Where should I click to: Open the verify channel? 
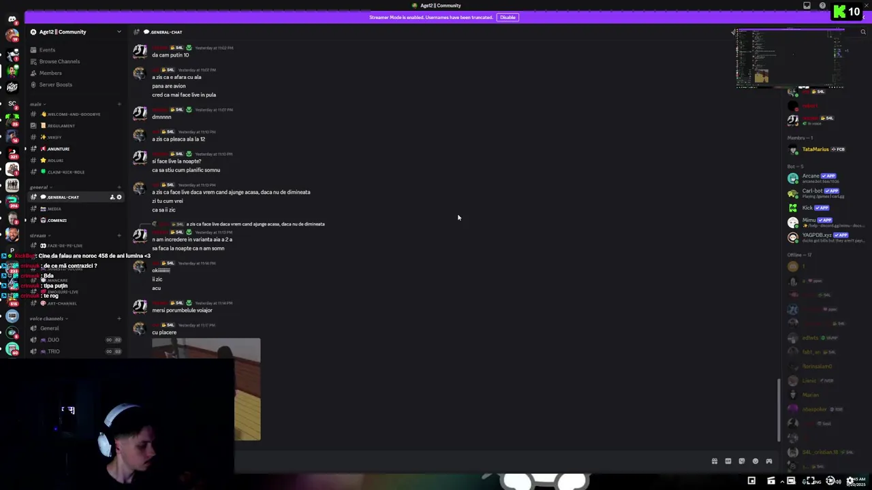[75, 137]
